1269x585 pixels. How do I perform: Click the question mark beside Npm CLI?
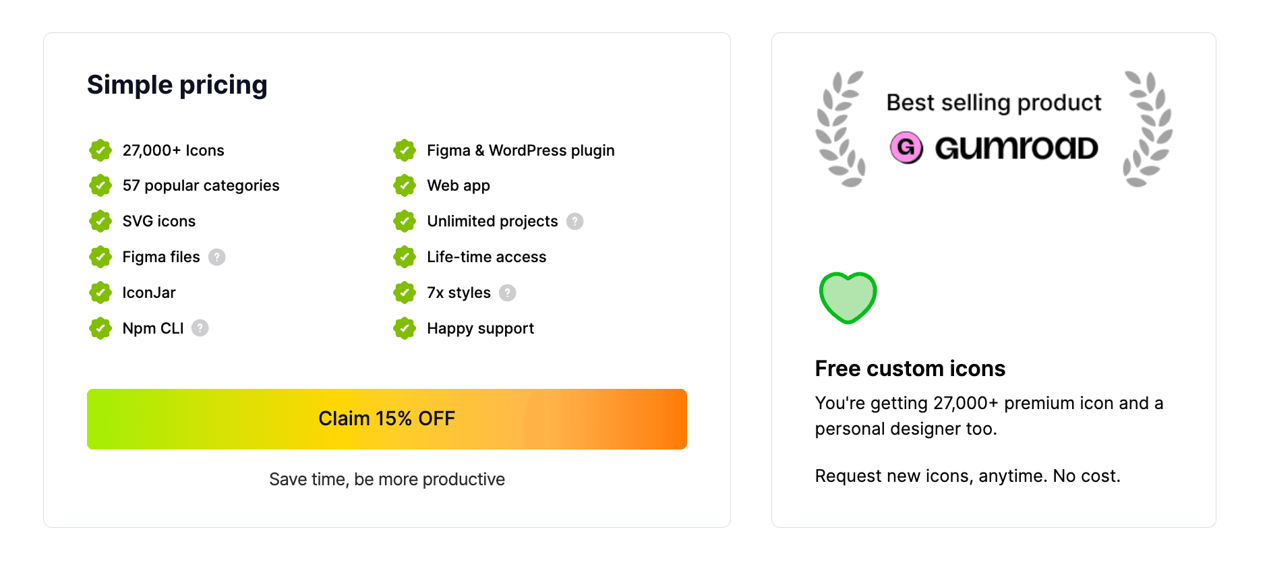point(200,328)
